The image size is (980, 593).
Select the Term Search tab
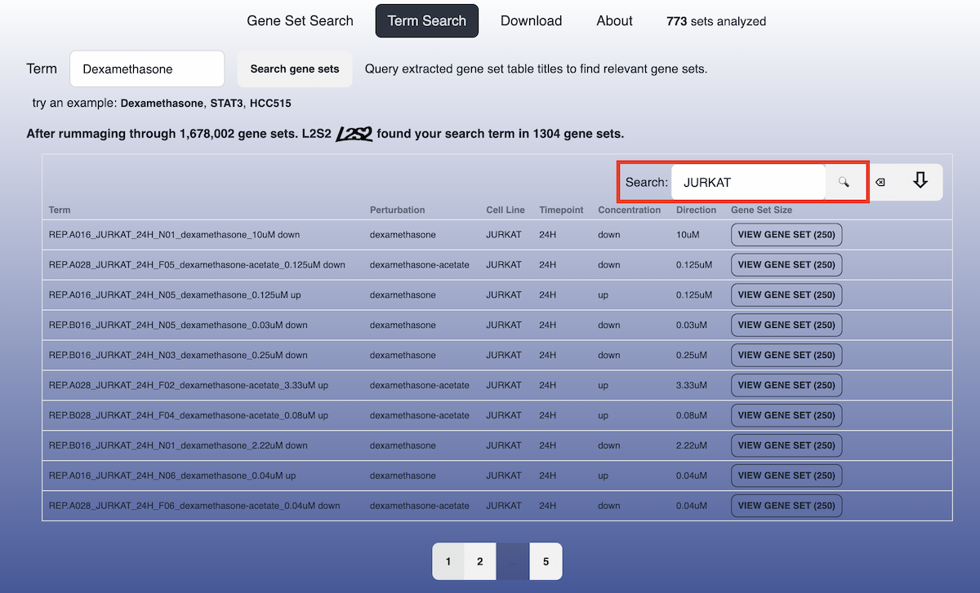point(426,21)
